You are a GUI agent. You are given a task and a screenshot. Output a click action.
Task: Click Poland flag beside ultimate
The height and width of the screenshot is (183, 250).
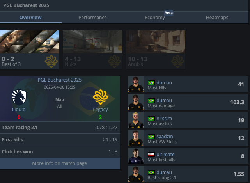click(151, 155)
